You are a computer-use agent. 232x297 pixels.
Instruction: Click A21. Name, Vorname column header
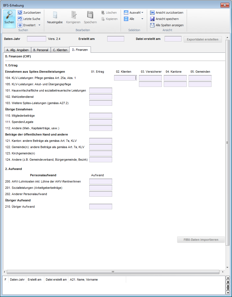click(97, 280)
